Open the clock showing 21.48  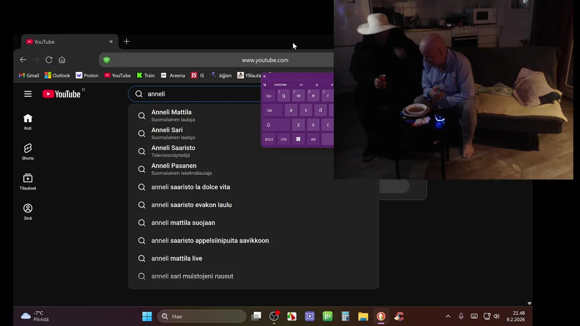tap(516, 316)
